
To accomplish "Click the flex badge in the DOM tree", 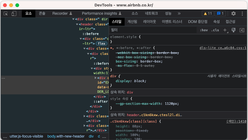I will (x=101, y=44).
